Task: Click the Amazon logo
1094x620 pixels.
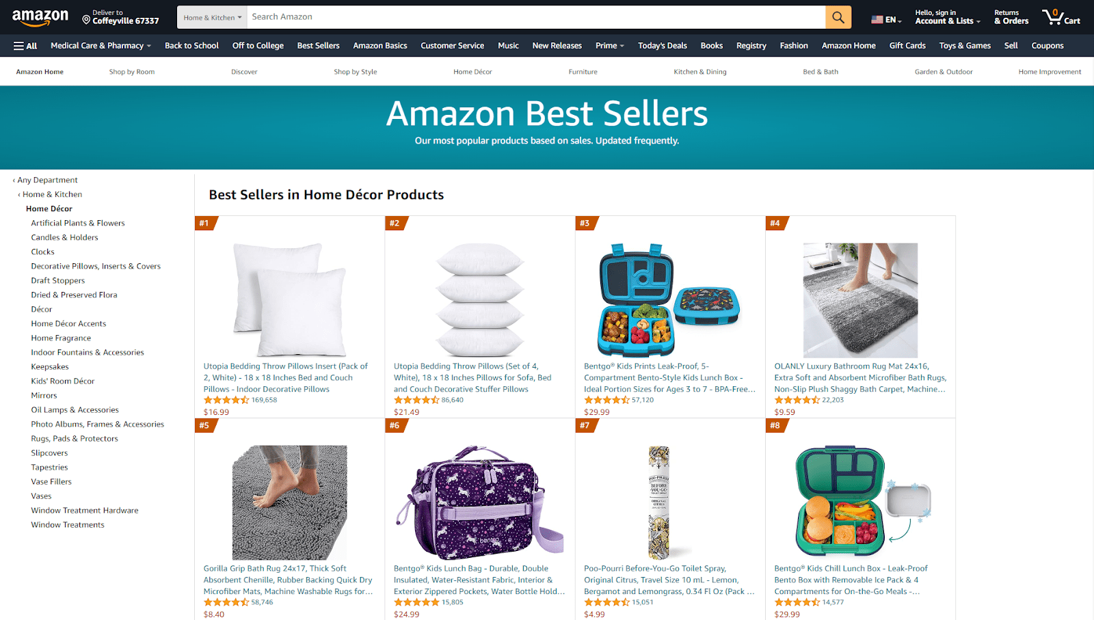Action: (x=40, y=18)
